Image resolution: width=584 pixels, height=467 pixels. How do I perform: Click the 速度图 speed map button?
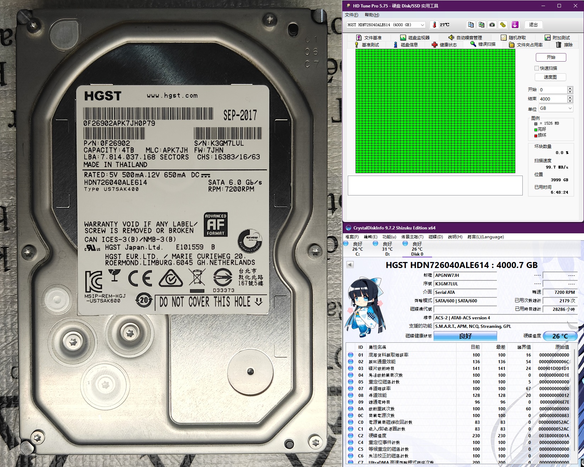(x=550, y=77)
